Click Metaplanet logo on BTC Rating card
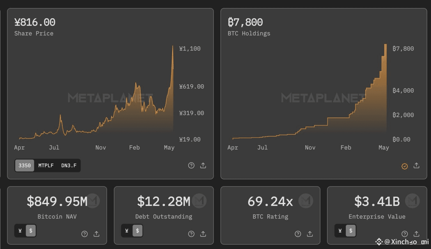This screenshot has height=249, width=431. [x=306, y=201]
